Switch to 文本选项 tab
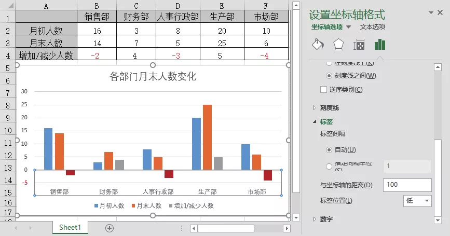Viewport: 450px width, 236px height. (373, 27)
